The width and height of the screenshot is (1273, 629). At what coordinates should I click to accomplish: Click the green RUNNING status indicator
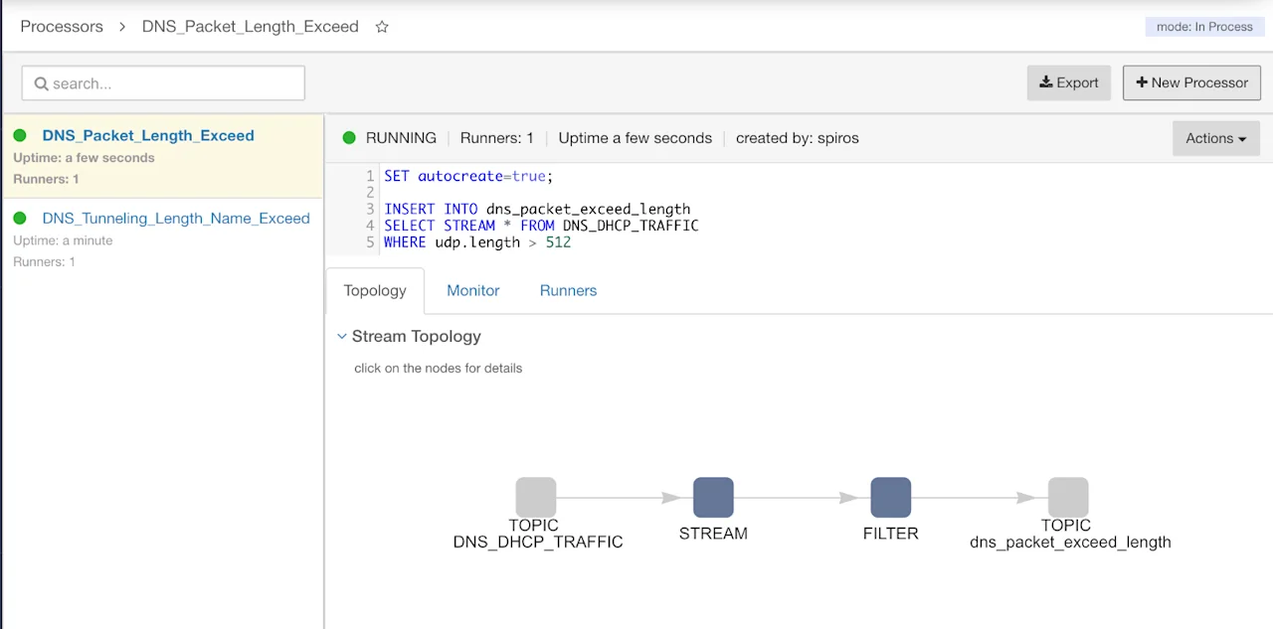pyautogui.click(x=349, y=138)
